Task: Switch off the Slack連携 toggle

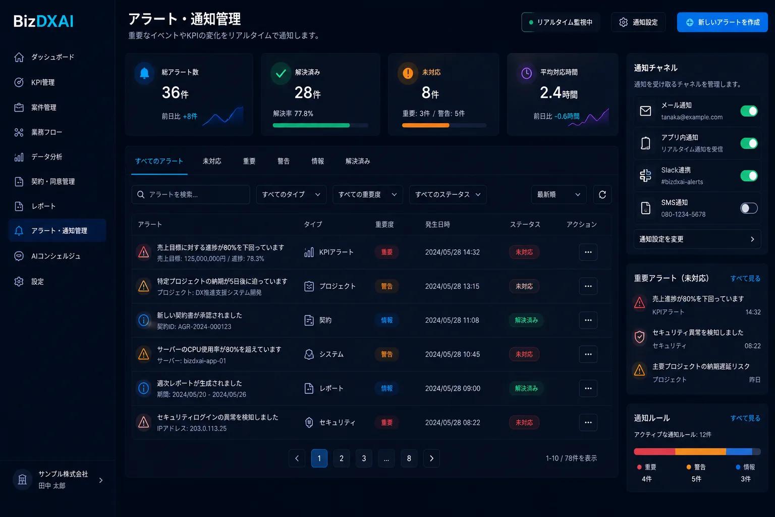Action: coord(749,176)
